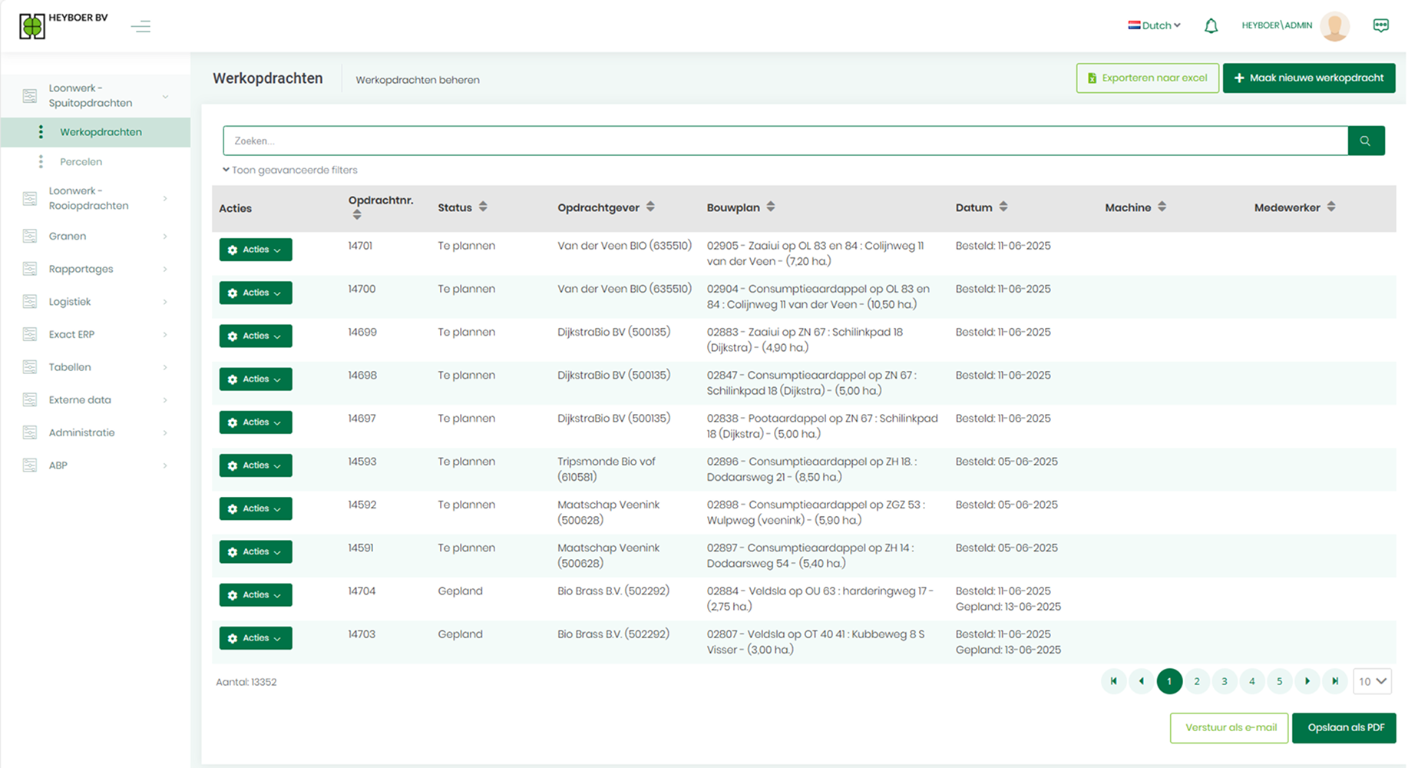The image size is (1428, 768).
Task: Click into the Zoeken search field
Action: [785, 141]
